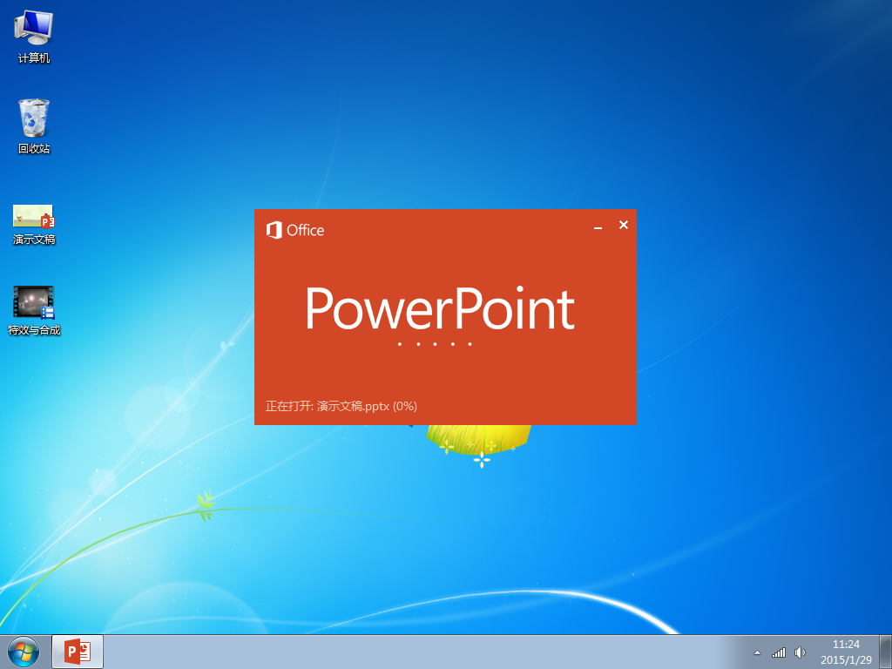Click the 正在打开: 演示文稿.pptx status text
892x669 pixels.
coord(341,406)
